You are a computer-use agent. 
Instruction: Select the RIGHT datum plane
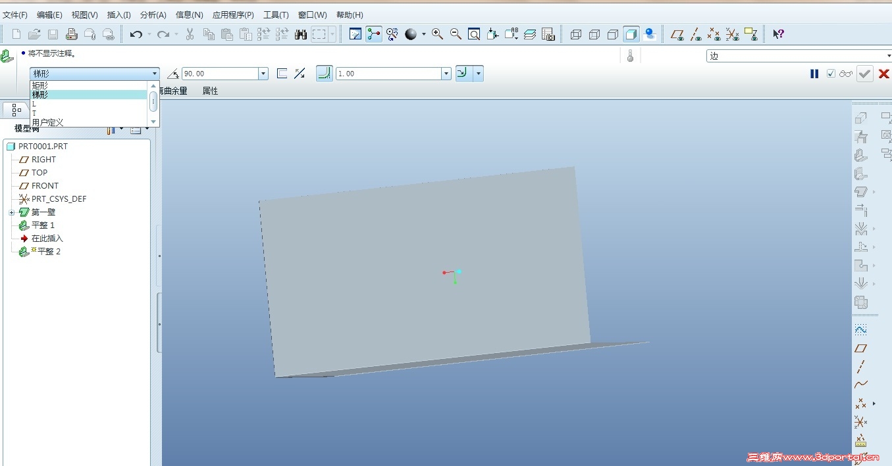pos(43,160)
